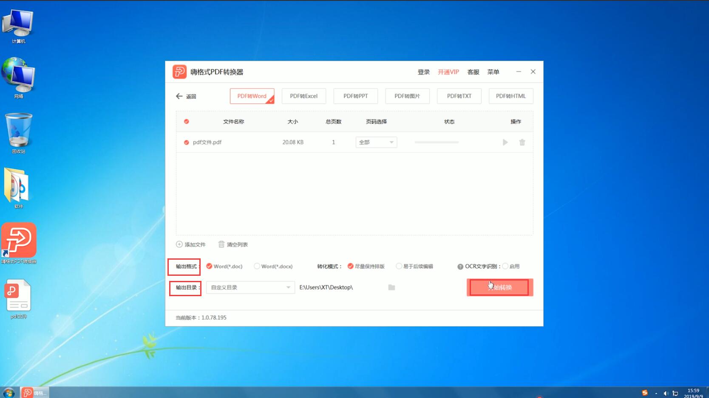The image size is (709, 398).
Task: Switch to PDF转Excel tab
Action: (x=304, y=96)
